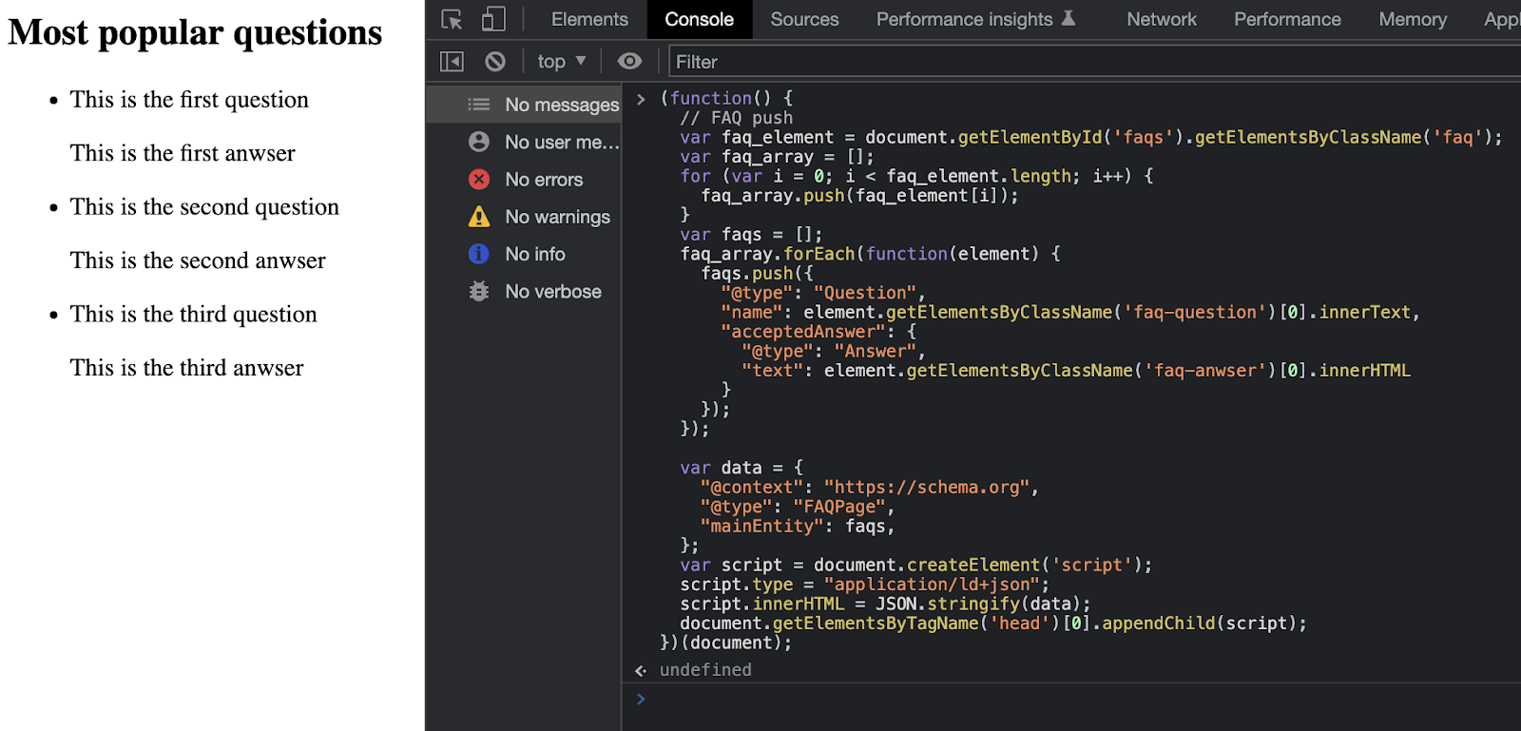Create a live expression with eye icon

click(629, 62)
